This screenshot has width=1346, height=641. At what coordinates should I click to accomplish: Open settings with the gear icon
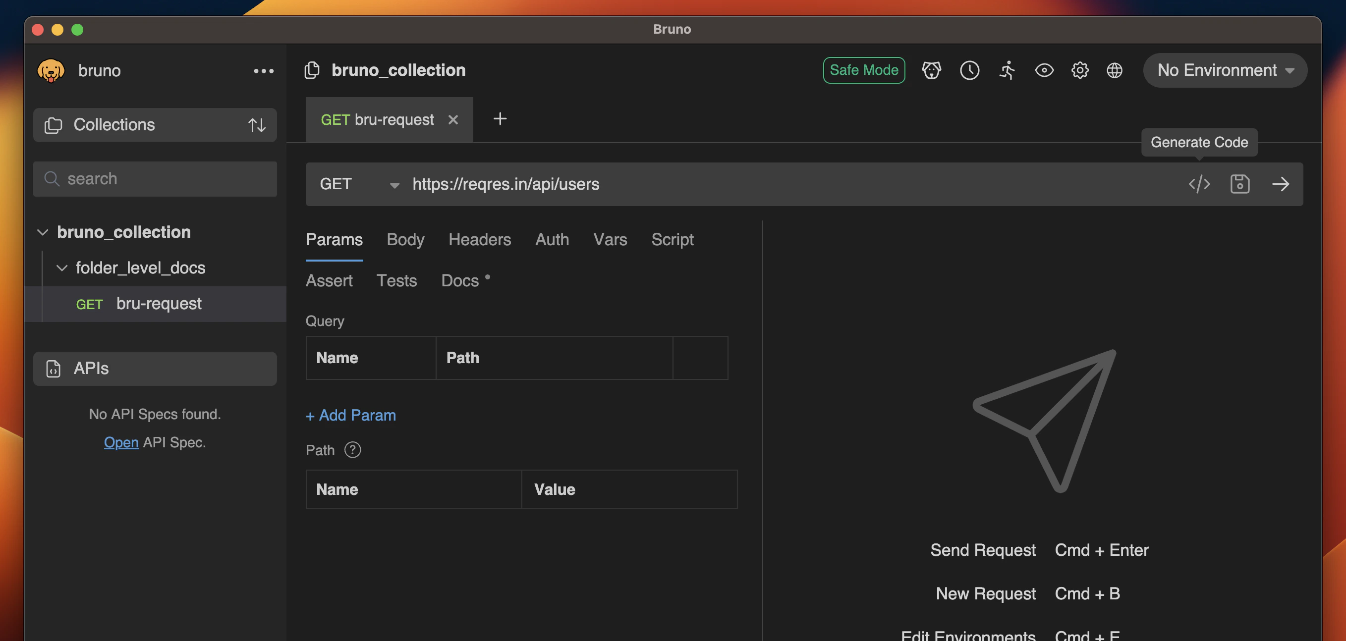pyautogui.click(x=1079, y=70)
